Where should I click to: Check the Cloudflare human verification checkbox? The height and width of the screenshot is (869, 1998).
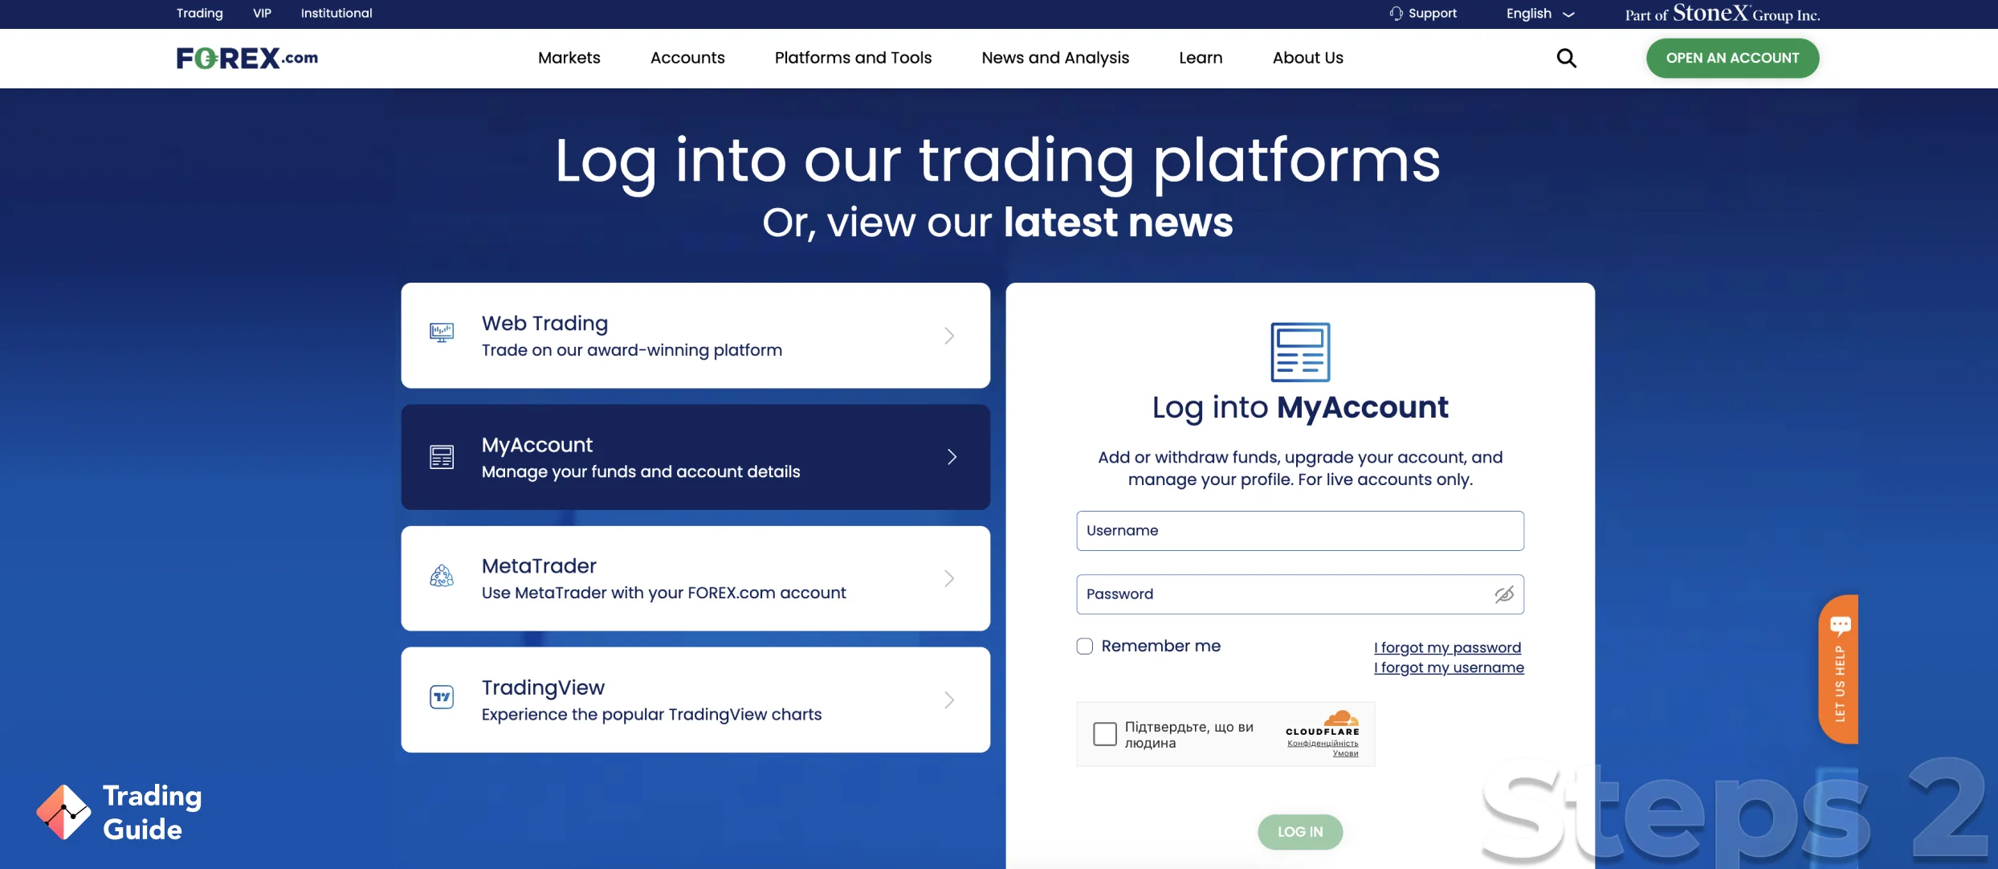point(1105,734)
